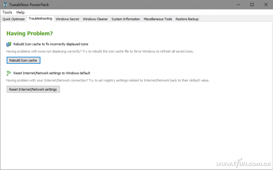Open the Tools menu
The image size is (273, 170).
coord(7,12)
